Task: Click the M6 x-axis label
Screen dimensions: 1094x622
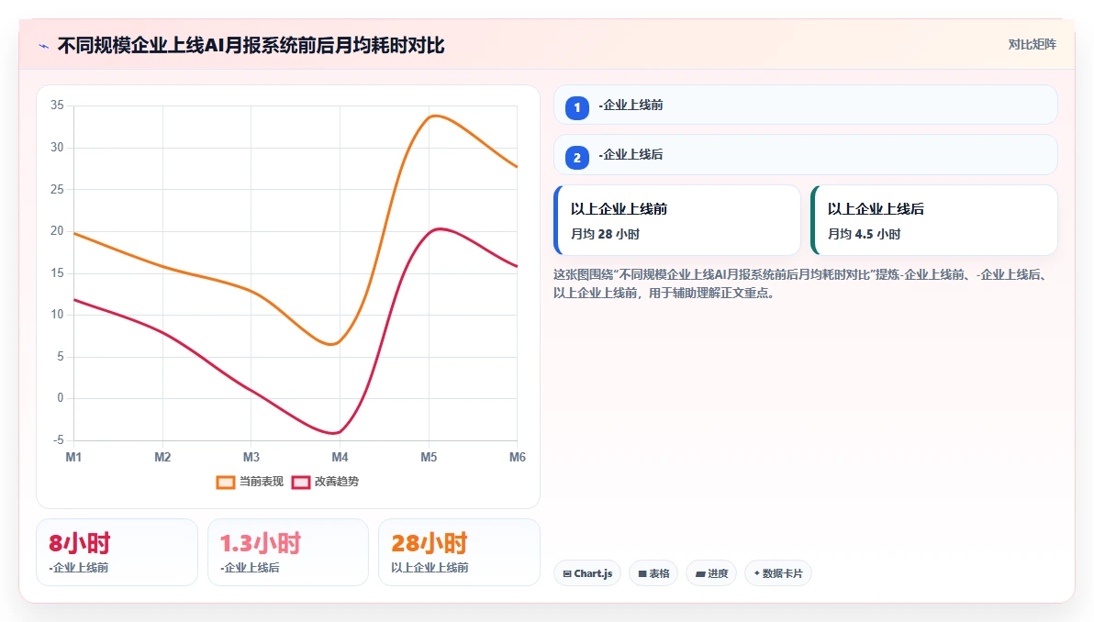Action: pyautogui.click(x=517, y=458)
